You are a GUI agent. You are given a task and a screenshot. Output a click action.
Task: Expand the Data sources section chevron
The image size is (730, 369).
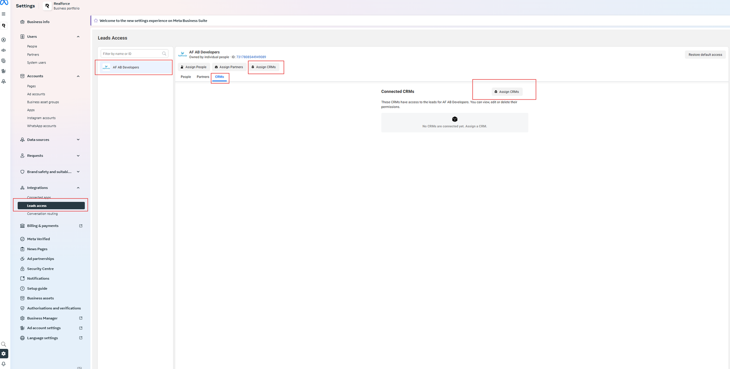78,140
